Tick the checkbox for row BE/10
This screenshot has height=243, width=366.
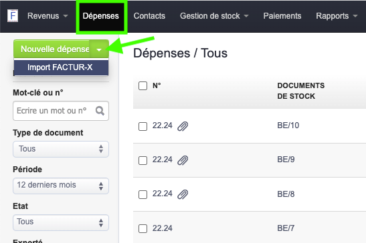pos(143,127)
